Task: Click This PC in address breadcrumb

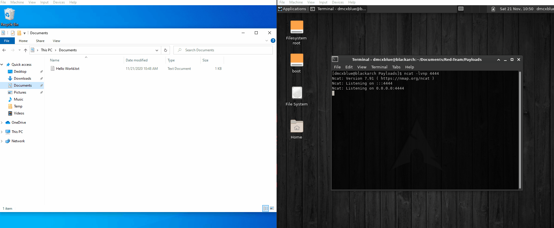Action: click(x=46, y=50)
